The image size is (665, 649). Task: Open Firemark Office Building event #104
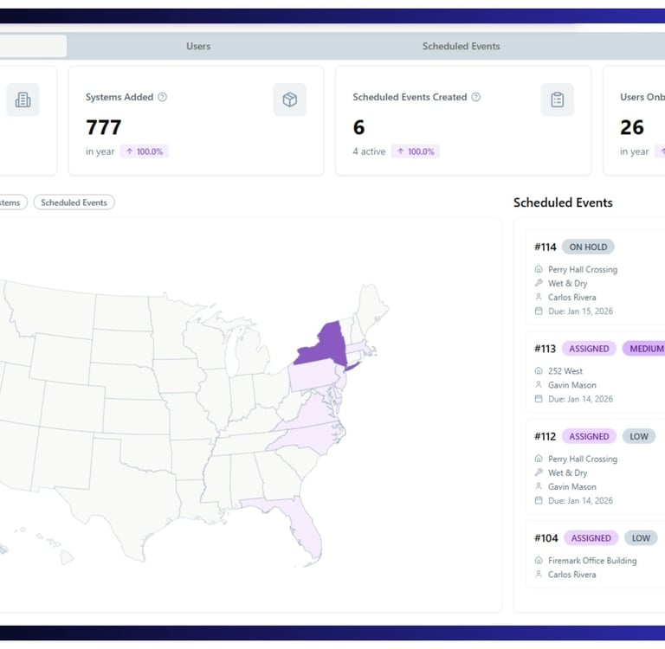tap(593, 561)
